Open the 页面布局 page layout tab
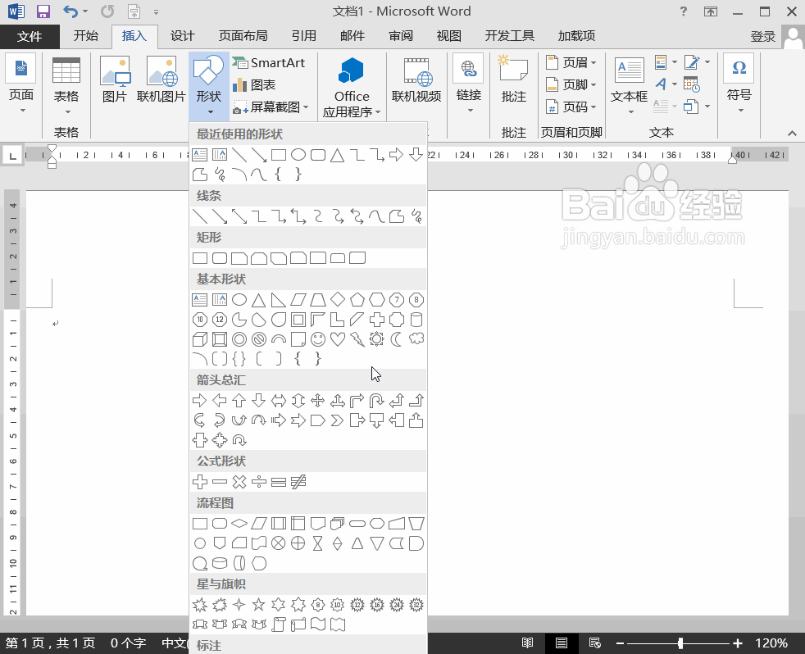Viewport: 805px width, 654px height. (243, 36)
